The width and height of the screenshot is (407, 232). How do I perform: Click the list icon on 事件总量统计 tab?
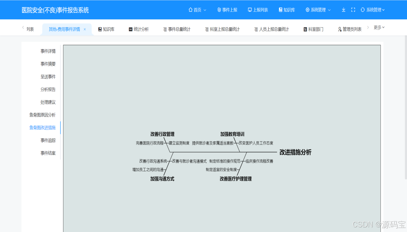click(x=165, y=29)
